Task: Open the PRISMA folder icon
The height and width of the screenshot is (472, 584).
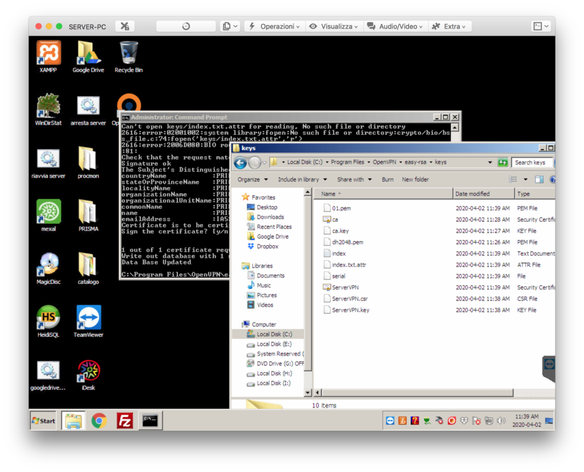Action: (88, 216)
